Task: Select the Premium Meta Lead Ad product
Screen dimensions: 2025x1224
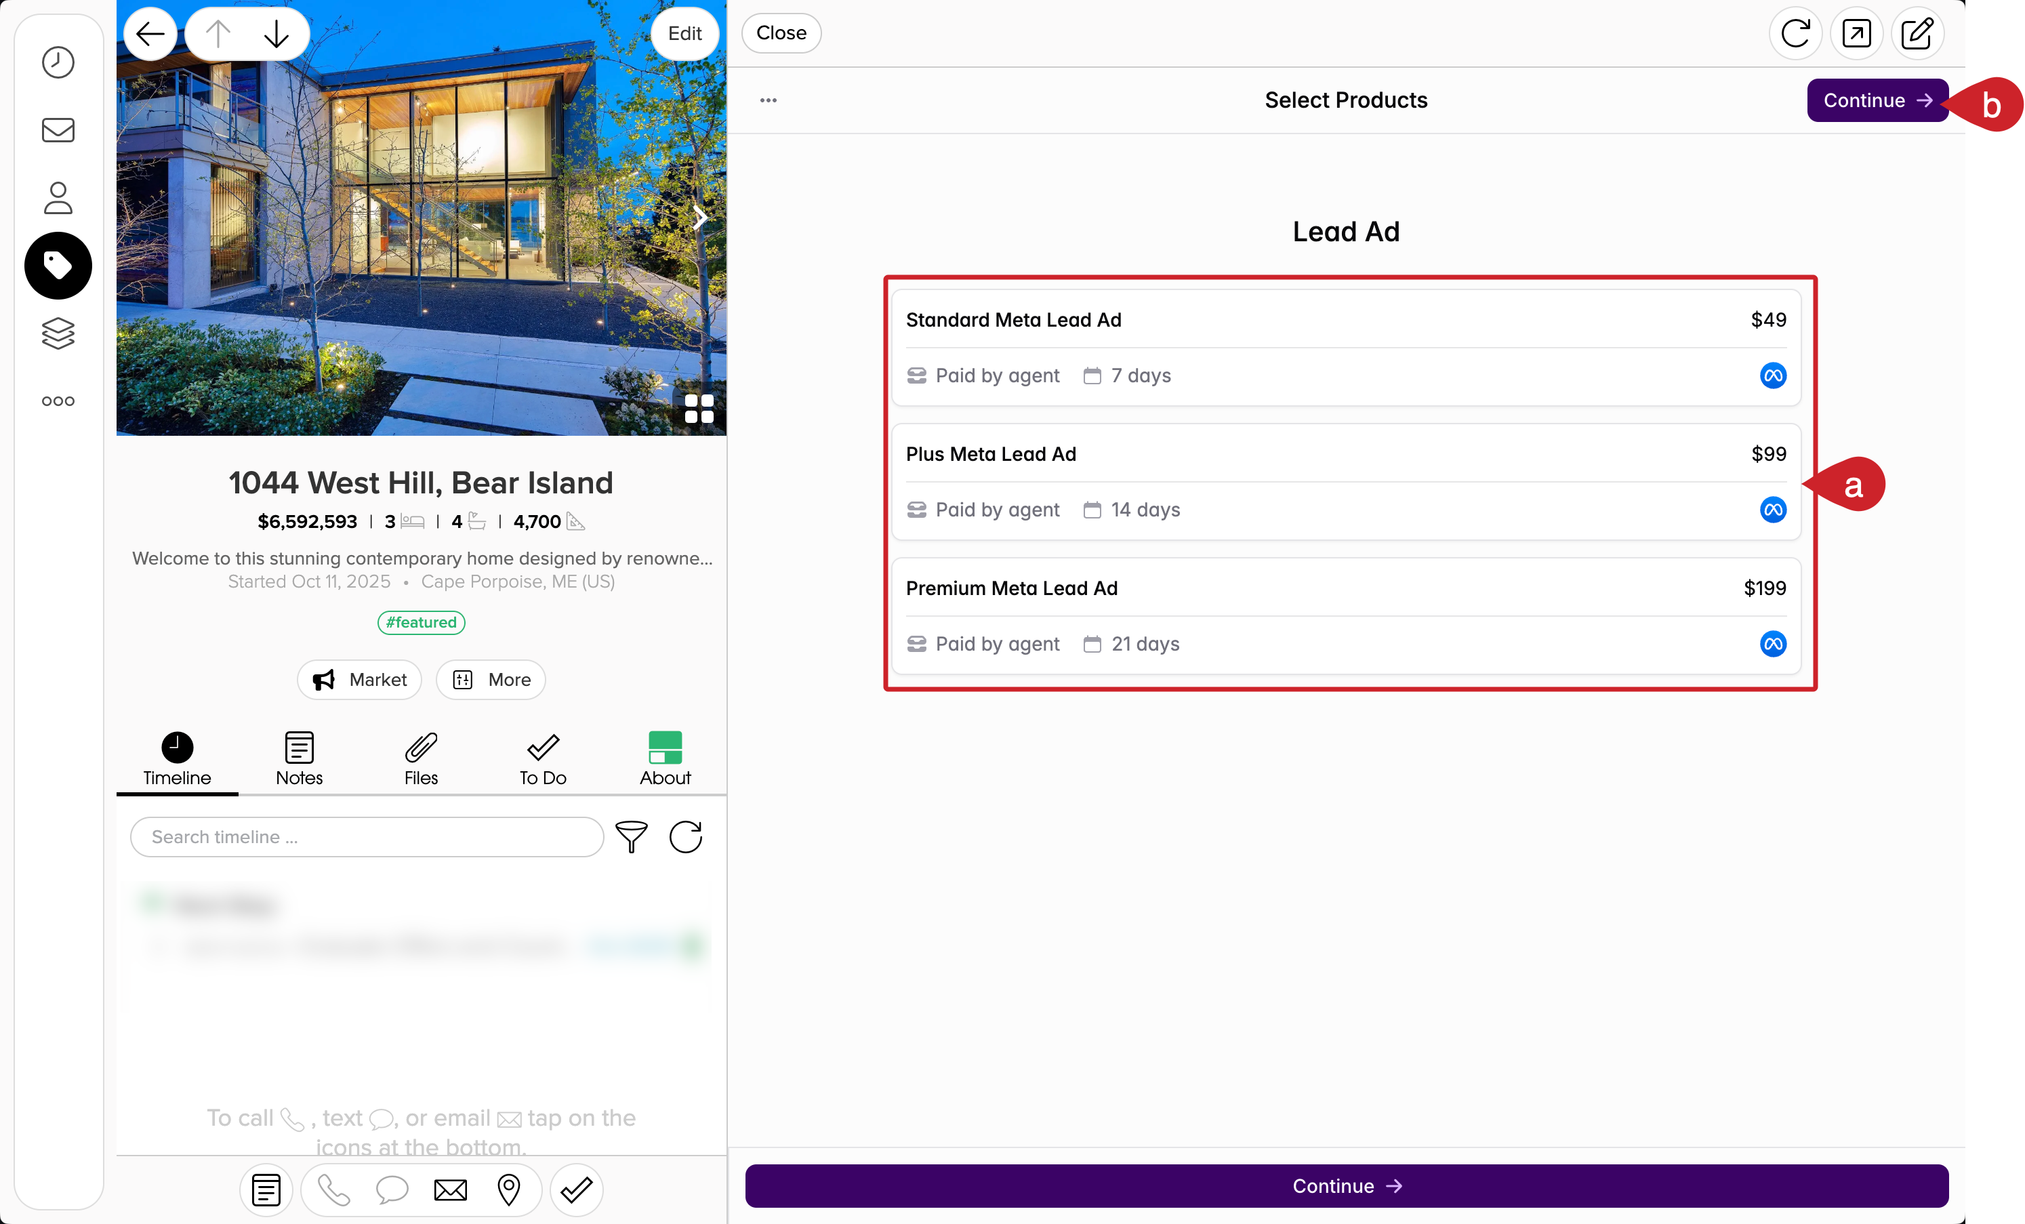Action: coord(1346,615)
